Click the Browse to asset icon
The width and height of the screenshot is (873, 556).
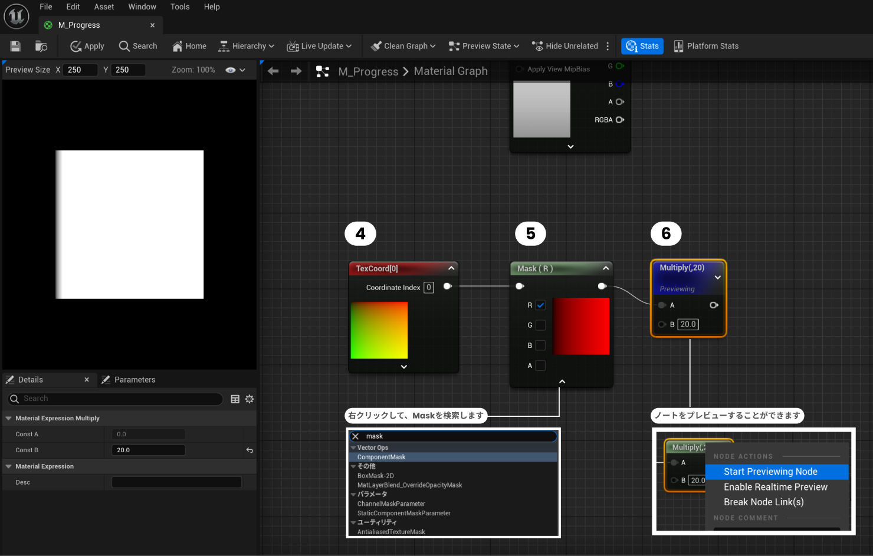41,46
